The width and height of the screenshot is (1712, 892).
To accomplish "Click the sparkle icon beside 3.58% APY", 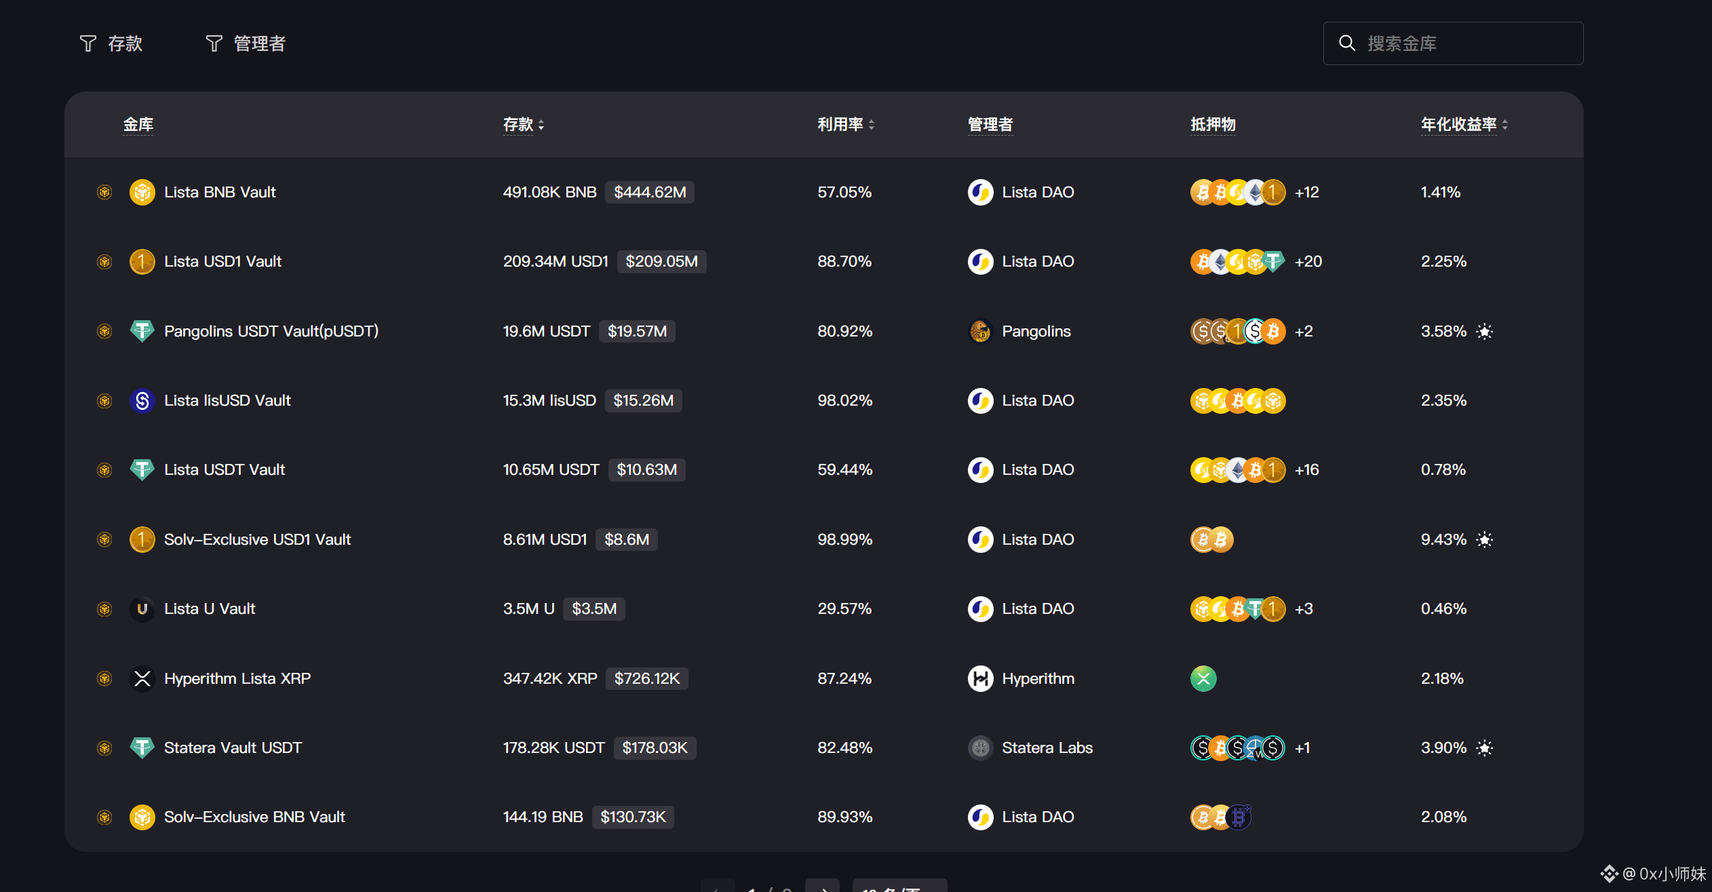I will (1485, 332).
